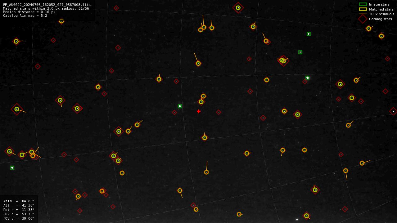Select the 'Matched stars' legend label
This screenshot has height=223, width=397.
[x=381, y=9]
